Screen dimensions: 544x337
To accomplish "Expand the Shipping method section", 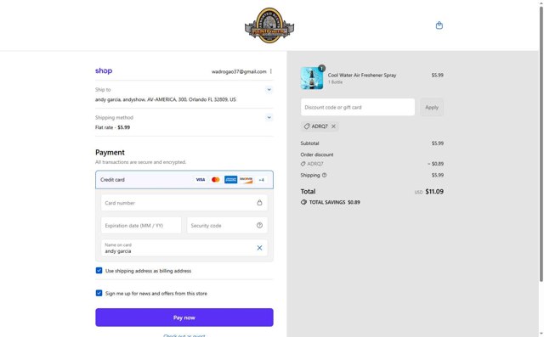I will click(269, 117).
